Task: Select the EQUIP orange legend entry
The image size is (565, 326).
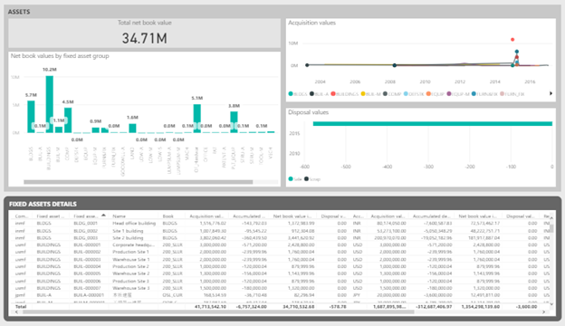Action: (x=436, y=94)
